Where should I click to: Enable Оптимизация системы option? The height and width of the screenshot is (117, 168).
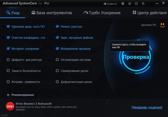57,60
